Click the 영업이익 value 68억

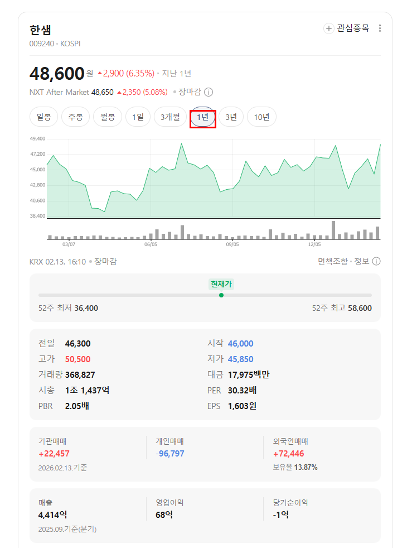pyautogui.click(x=164, y=515)
